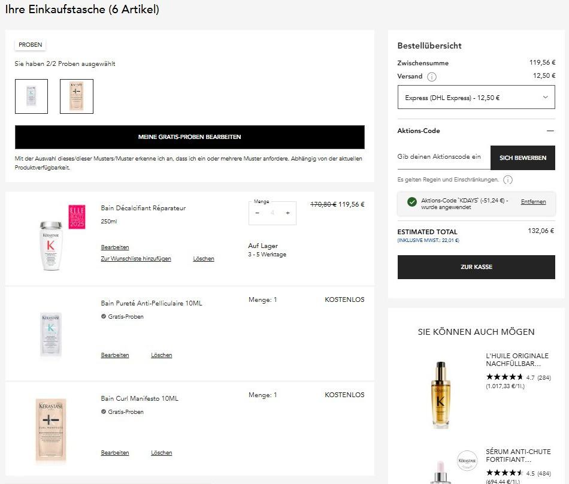Click the Estimated Total amount 132,06 €
Screen dimensions: 569x484
click(541, 231)
